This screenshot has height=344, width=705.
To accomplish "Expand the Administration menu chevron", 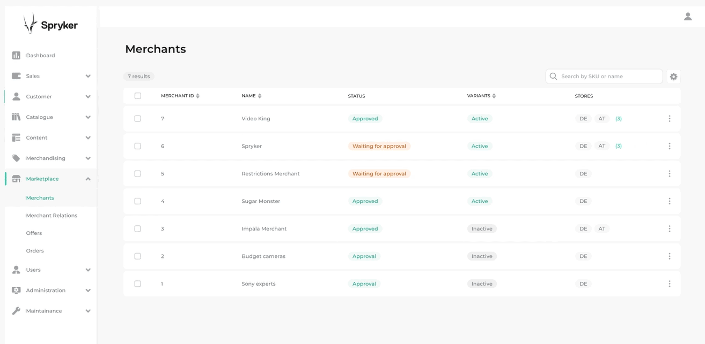I will tap(88, 291).
